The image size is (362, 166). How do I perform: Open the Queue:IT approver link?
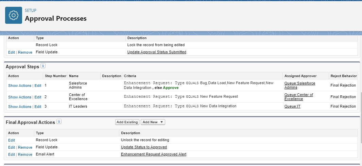[292, 107]
